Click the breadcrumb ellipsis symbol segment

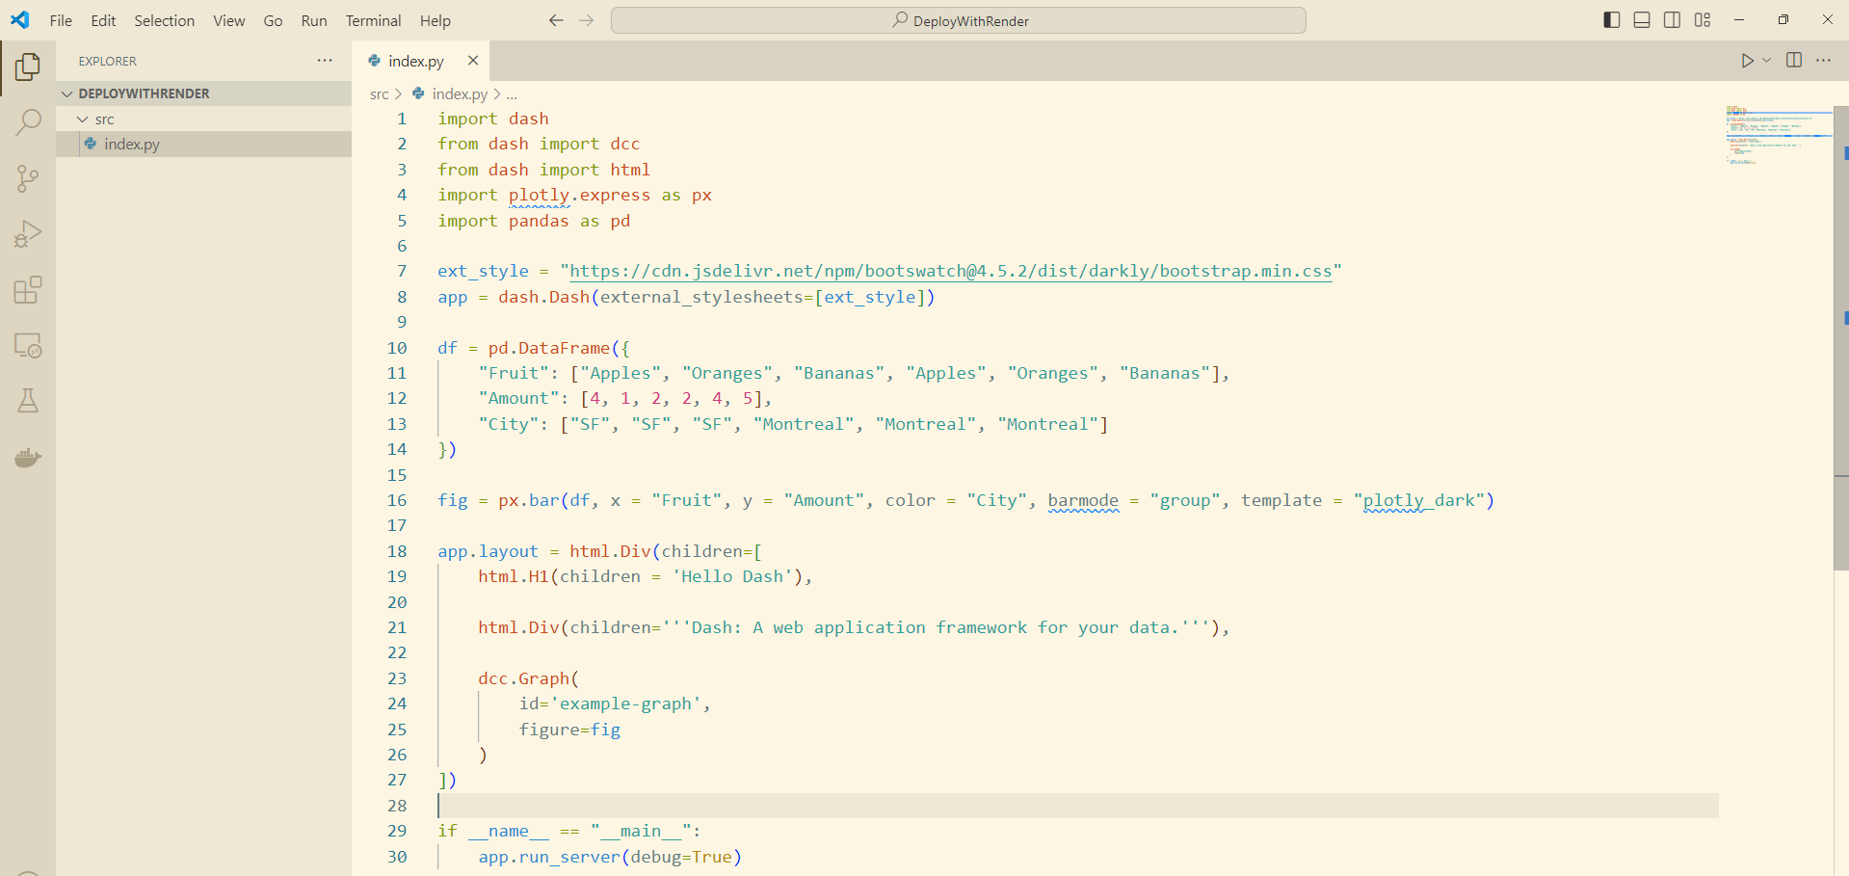pos(512,93)
